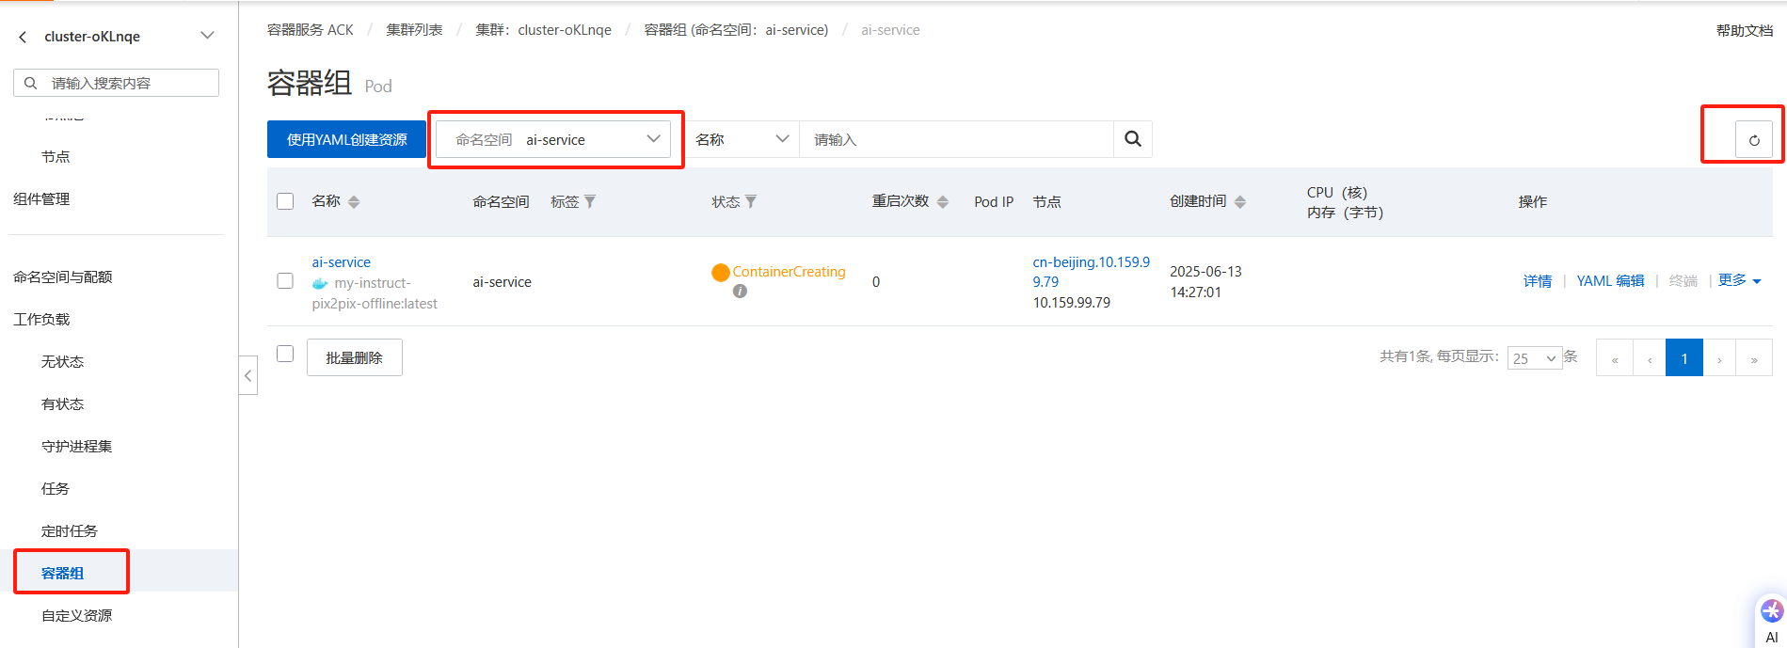Open YAML 编辑 for the pod
Screen dimensions: 1787x648
click(1610, 281)
